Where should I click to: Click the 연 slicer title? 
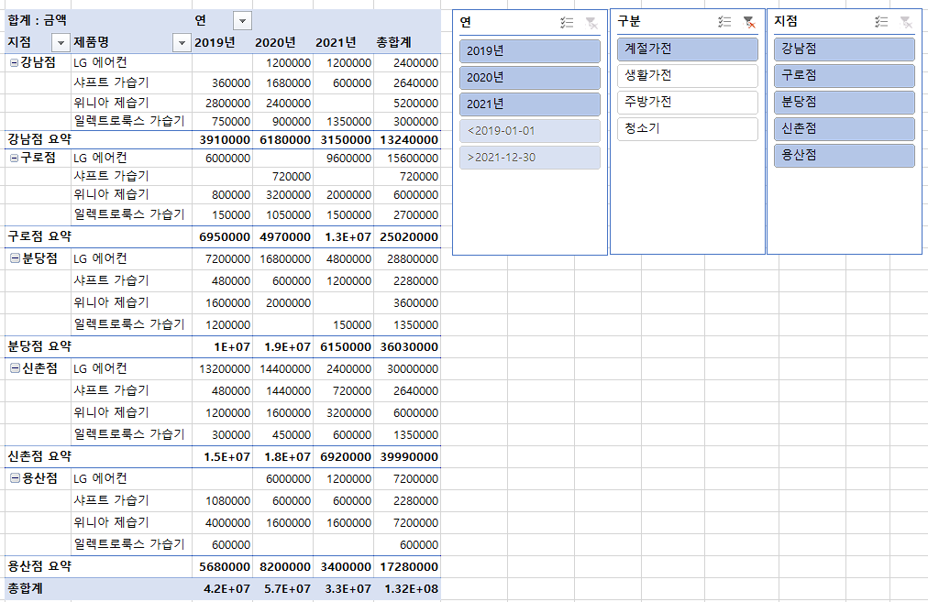[x=466, y=23]
